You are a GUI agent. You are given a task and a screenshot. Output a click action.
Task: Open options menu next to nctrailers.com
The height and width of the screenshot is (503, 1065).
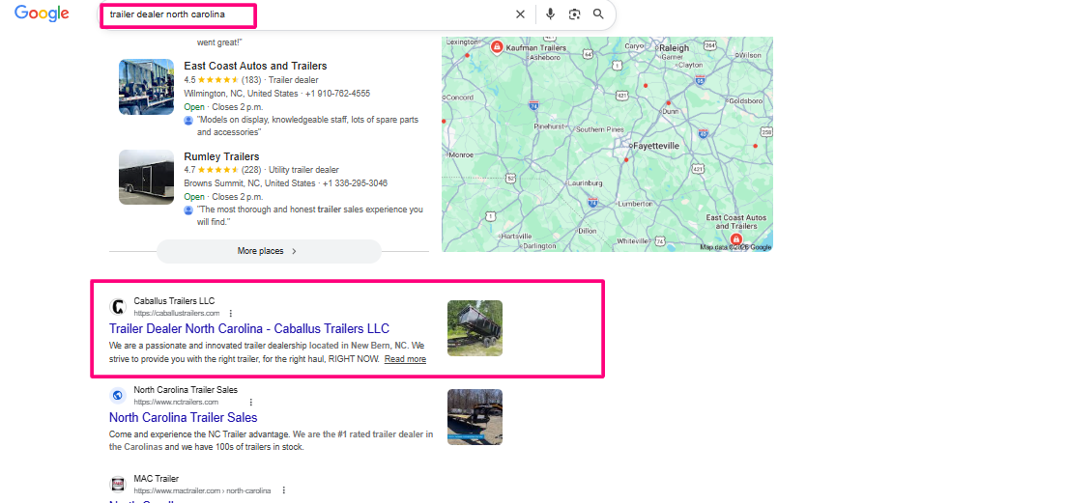(x=250, y=403)
